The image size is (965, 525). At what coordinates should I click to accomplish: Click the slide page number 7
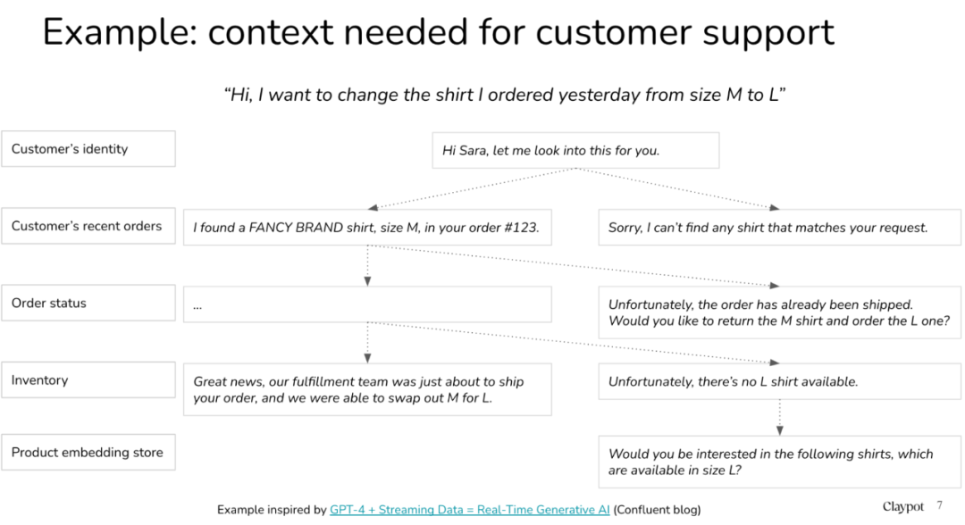pyautogui.click(x=940, y=505)
